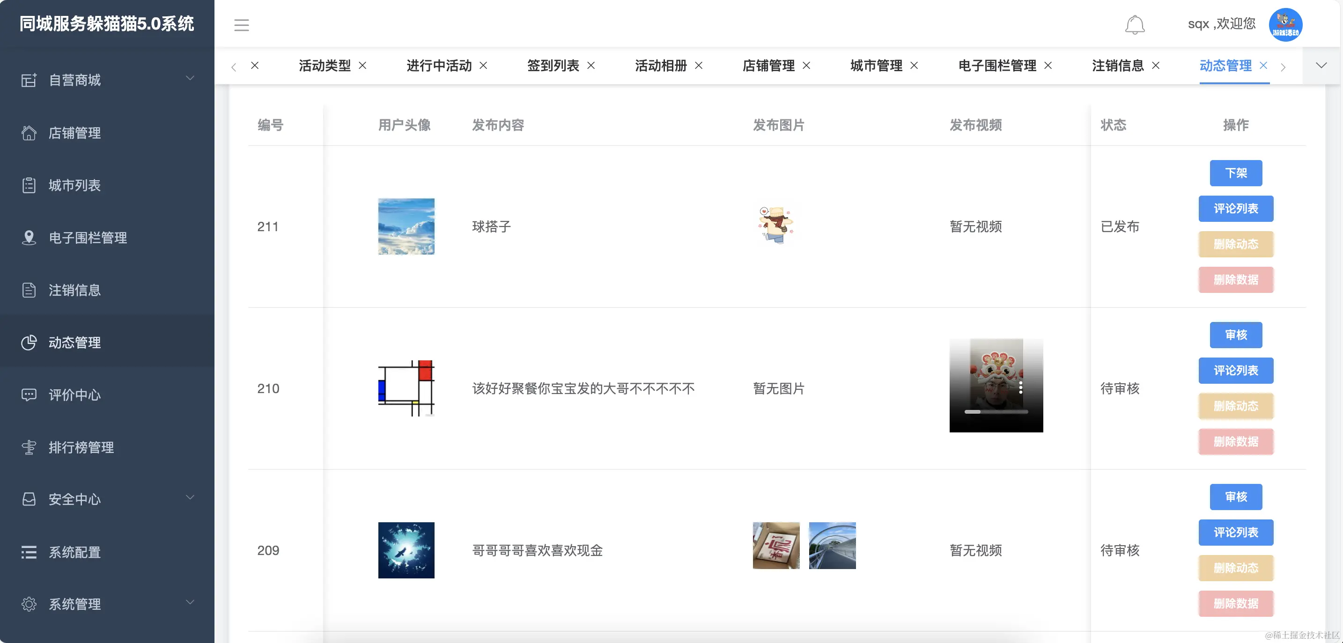
Task: Click the user avatar in the header
Action: click(1285, 24)
